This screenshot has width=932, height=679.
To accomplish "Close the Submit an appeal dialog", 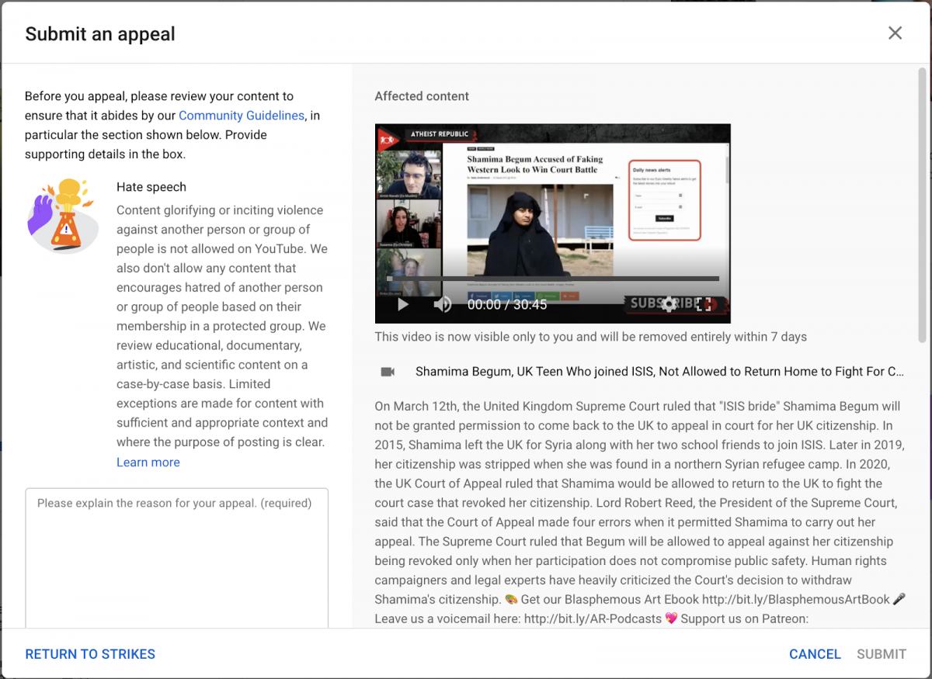I will [895, 33].
